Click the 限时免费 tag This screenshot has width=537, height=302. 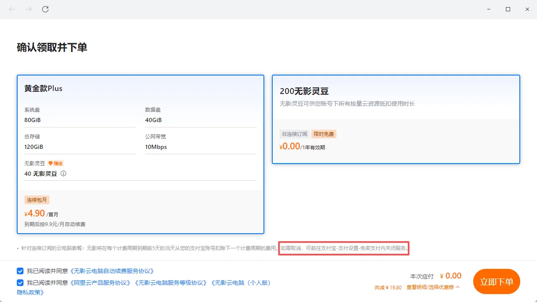(x=324, y=134)
